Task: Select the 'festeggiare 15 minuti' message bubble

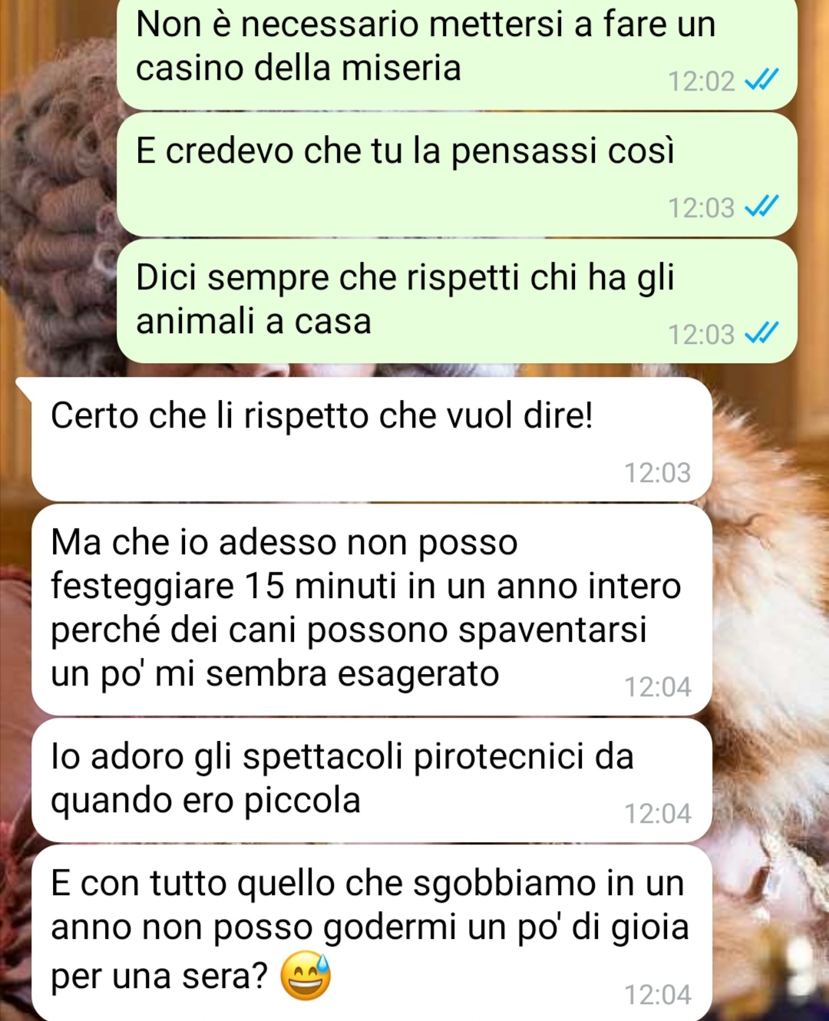Action: [x=372, y=610]
